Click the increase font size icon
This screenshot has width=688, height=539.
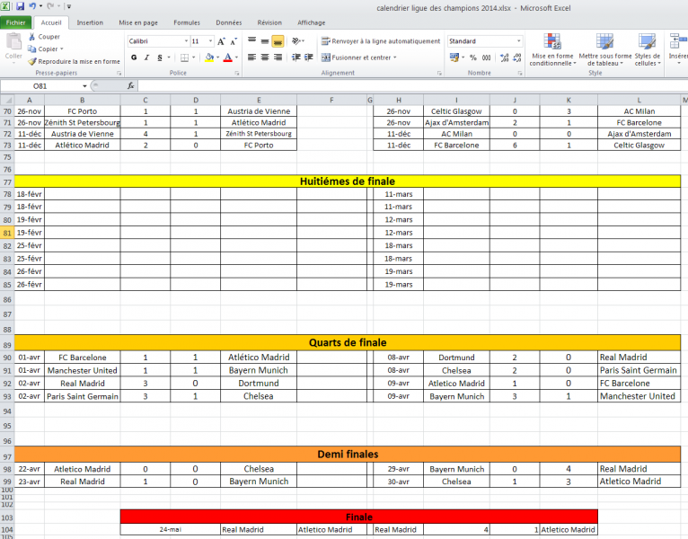tap(221, 41)
